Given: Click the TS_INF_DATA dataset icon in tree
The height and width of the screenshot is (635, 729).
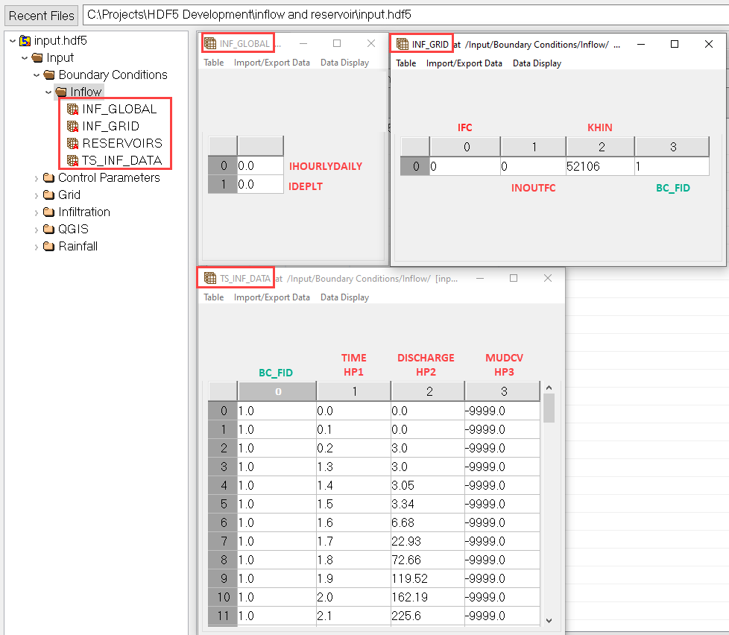Looking at the screenshot, I should pyautogui.click(x=72, y=160).
